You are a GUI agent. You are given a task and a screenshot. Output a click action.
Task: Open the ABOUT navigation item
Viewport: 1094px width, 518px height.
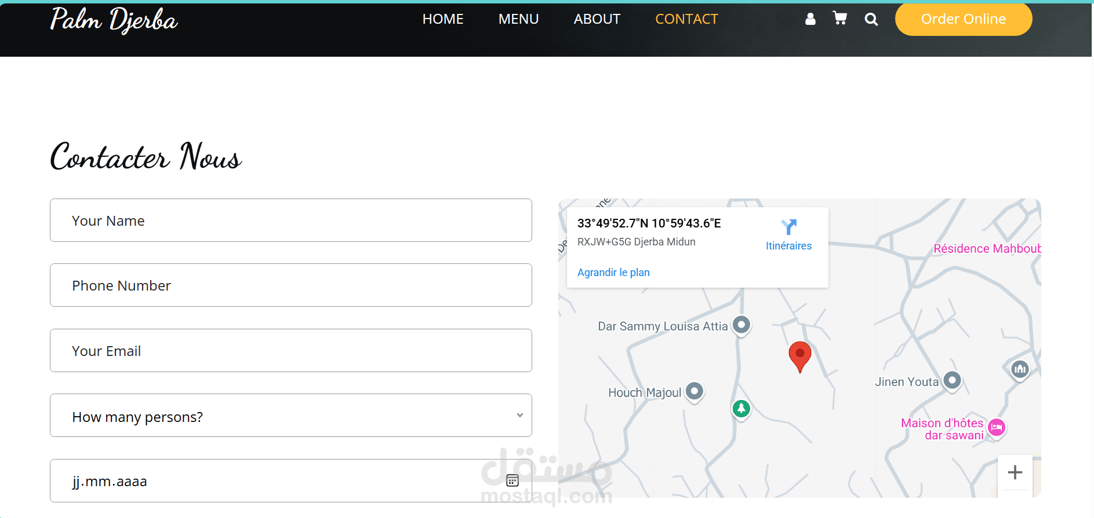click(x=597, y=19)
